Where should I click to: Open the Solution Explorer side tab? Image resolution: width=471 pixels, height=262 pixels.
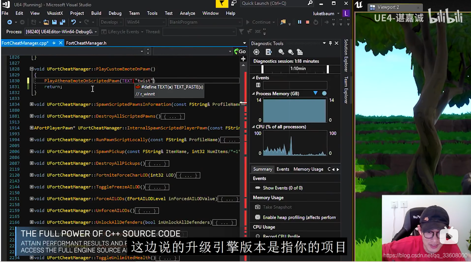[x=346, y=55]
